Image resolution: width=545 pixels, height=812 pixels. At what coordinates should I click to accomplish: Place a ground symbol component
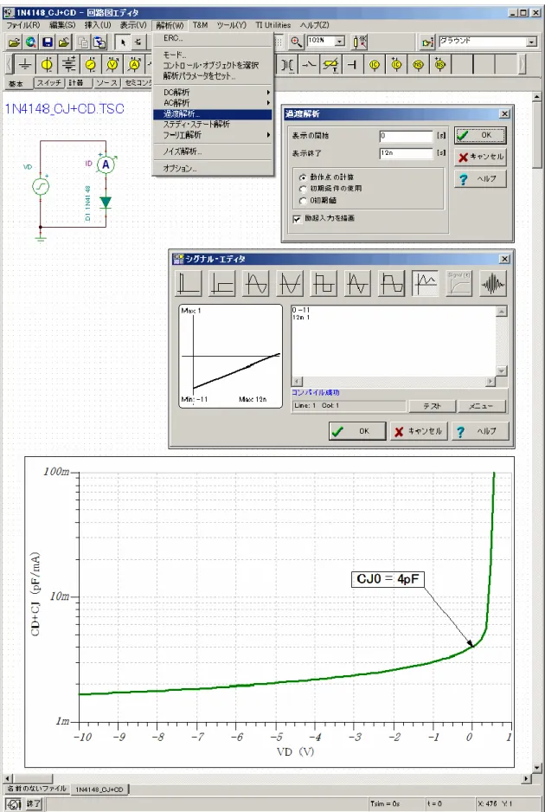pyautogui.click(x=25, y=65)
